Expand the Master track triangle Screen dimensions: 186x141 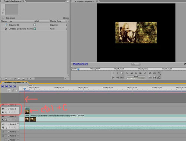tap(9, 140)
